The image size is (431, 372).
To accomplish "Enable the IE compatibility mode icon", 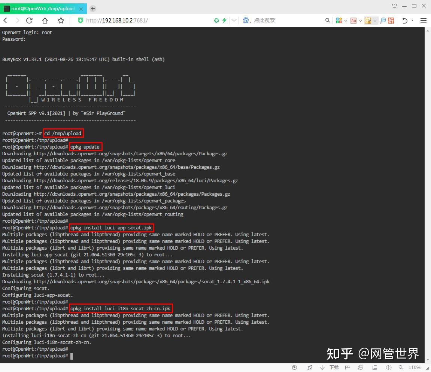I will [360, 368].
